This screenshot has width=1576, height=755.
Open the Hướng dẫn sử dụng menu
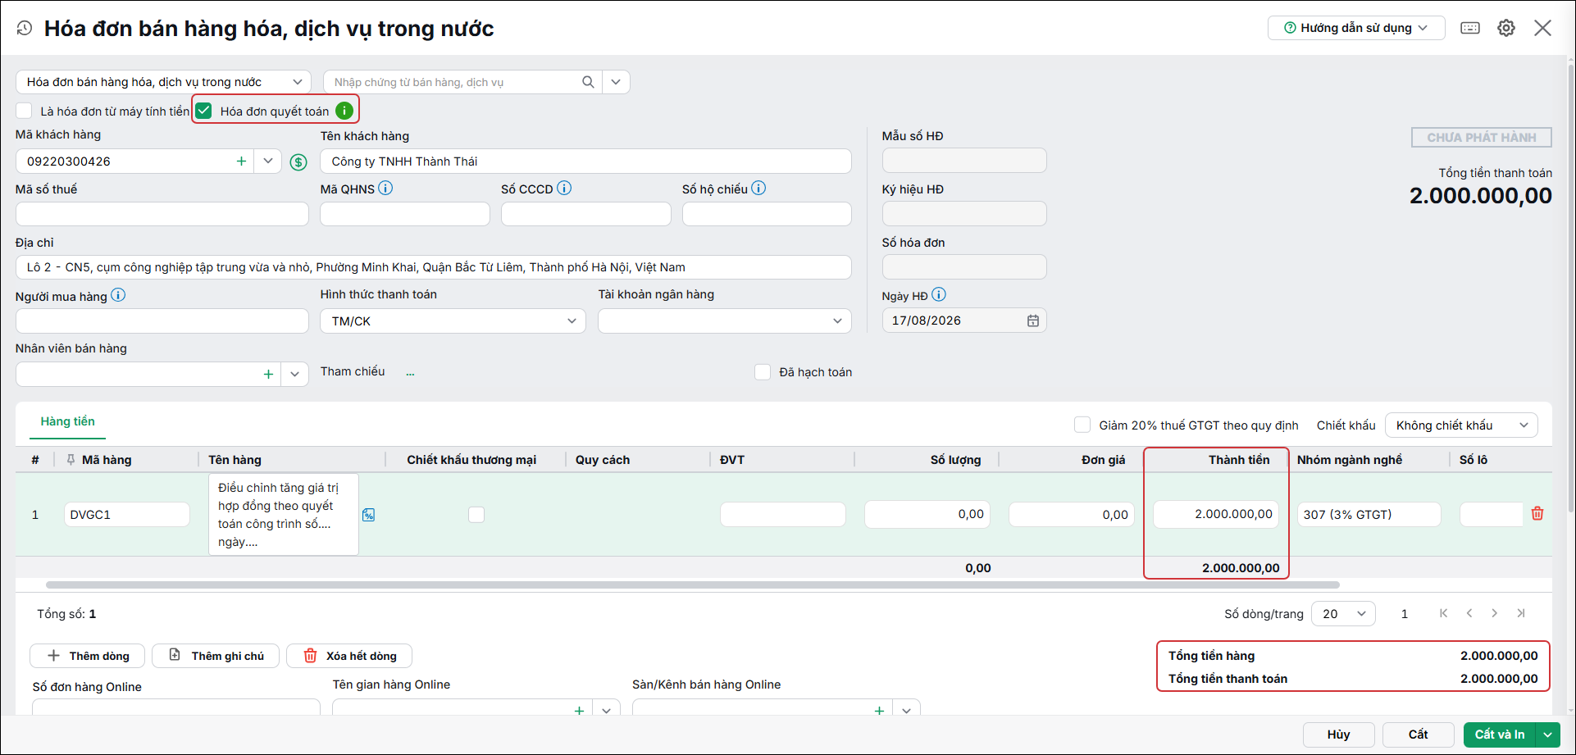tap(1356, 28)
